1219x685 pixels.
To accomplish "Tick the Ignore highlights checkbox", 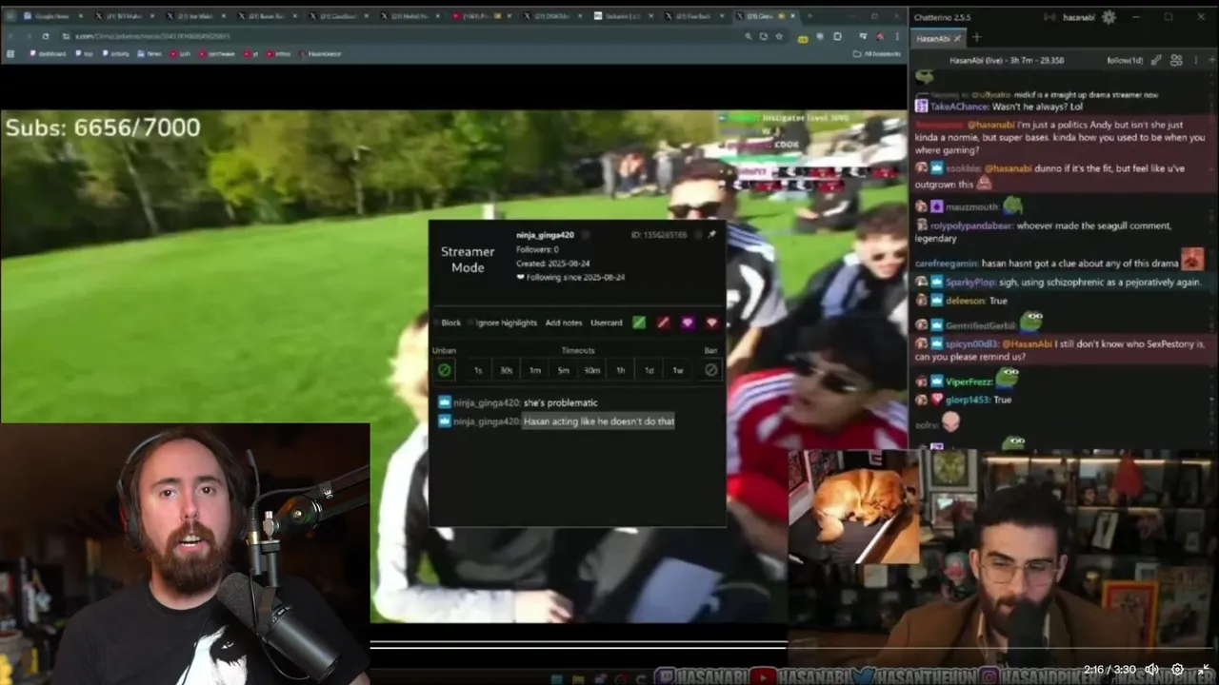I will pos(470,323).
